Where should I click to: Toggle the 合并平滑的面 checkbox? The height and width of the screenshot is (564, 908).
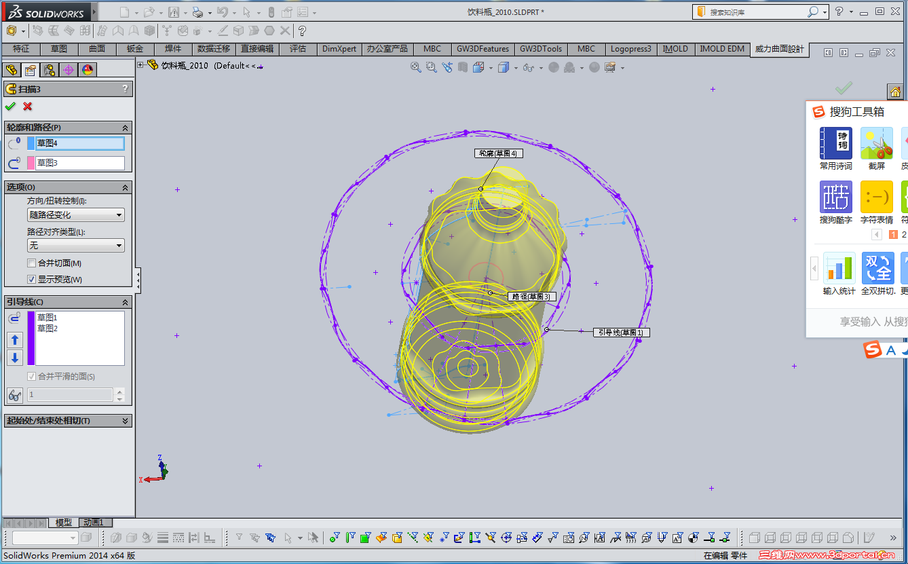click(x=31, y=377)
